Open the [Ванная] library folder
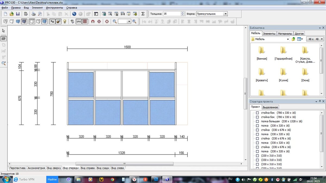Screen dimensions: 326x183 tap(262, 53)
